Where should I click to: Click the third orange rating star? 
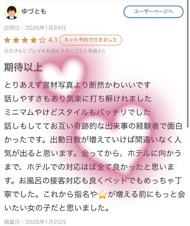(x=25, y=40)
